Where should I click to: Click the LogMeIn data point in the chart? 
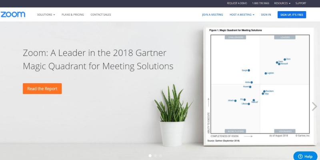(266, 73)
